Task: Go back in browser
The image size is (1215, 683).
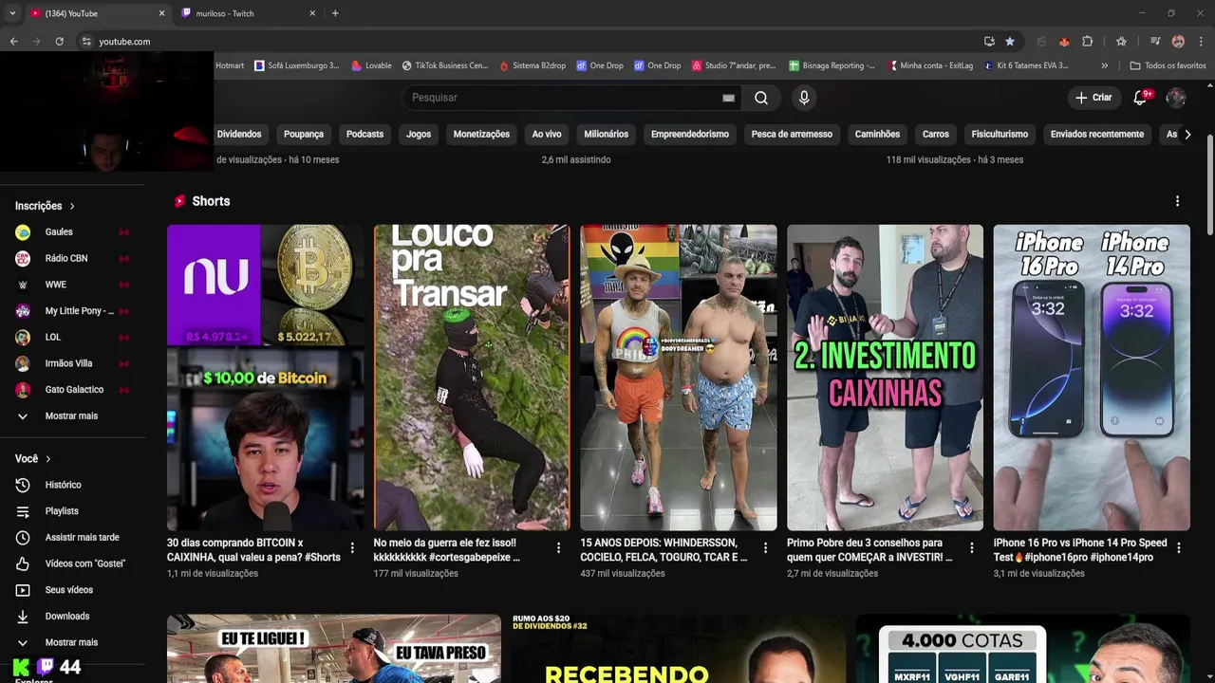Action: pos(13,42)
